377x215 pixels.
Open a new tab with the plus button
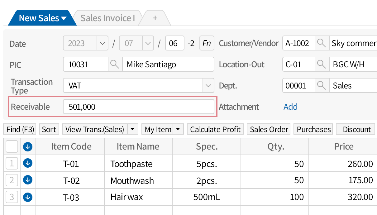click(155, 18)
